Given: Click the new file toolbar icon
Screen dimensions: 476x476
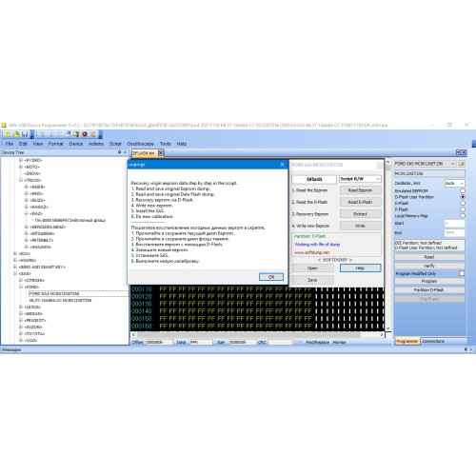Looking at the screenshot, I should tap(8, 134).
